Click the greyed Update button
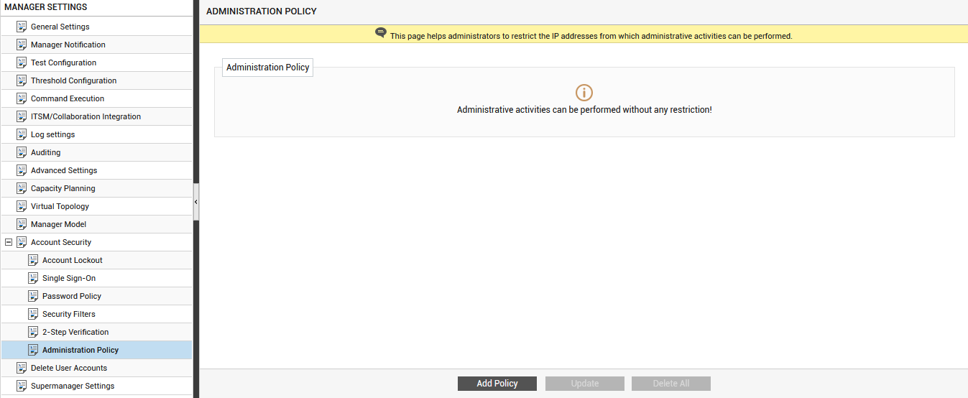Image resolution: width=968 pixels, height=398 pixels. tap(585, 384)
